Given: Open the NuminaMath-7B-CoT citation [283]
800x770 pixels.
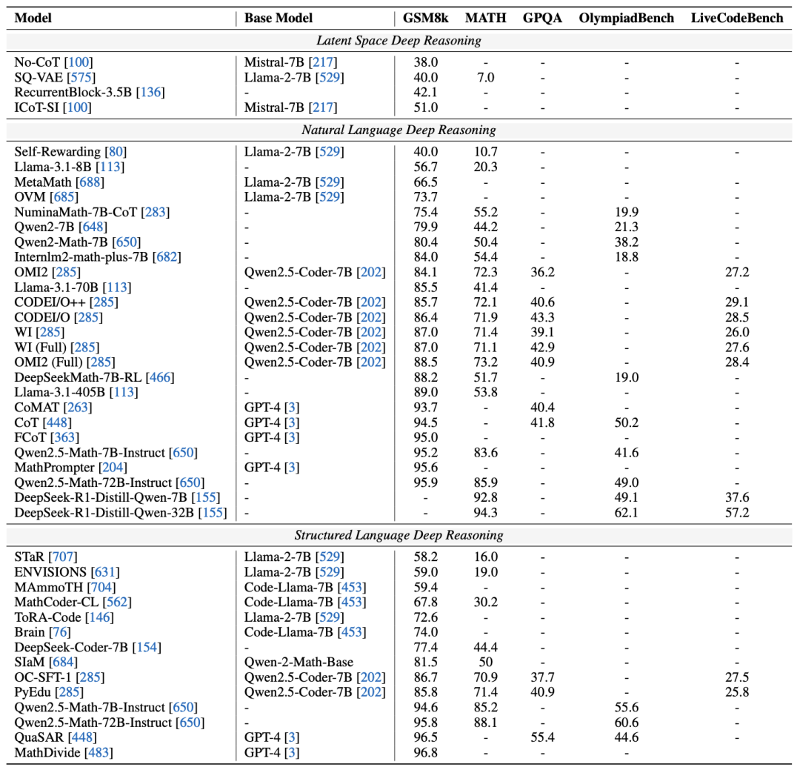Looking at the screenshot, I should pos(156,212).
